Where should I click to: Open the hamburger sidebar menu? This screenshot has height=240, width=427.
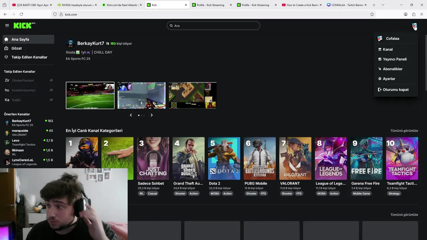[7, 25]
